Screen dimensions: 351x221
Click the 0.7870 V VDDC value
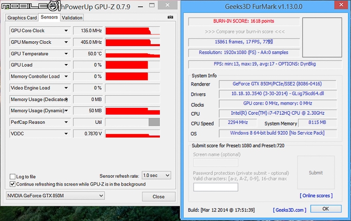(88, 134)
